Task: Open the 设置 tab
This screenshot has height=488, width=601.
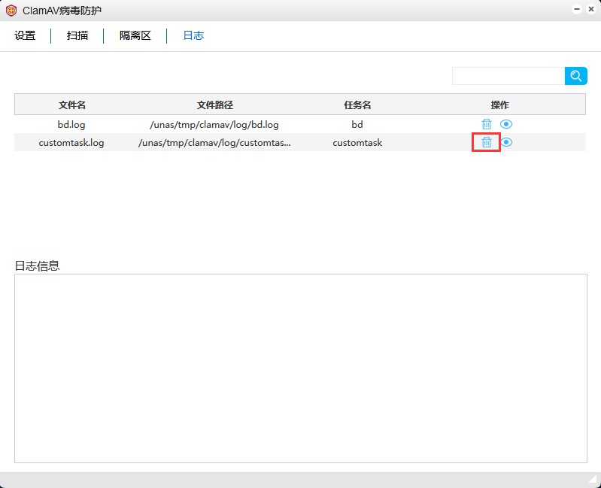Action: (25, 35)
